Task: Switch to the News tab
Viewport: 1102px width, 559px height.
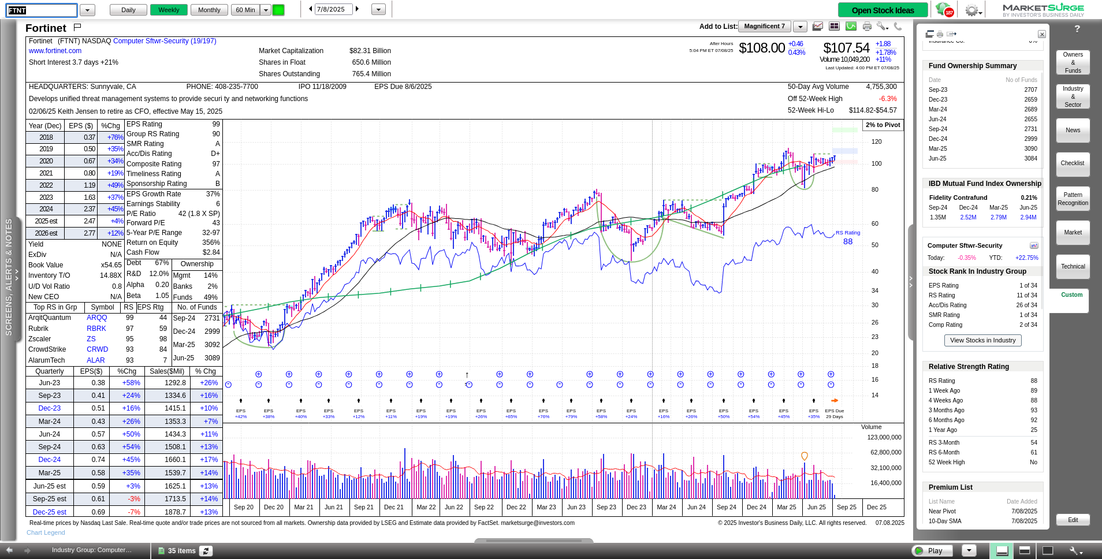Action: (1073, 131)
